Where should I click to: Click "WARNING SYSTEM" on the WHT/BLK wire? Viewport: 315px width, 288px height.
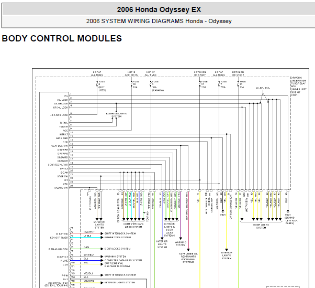116,257
